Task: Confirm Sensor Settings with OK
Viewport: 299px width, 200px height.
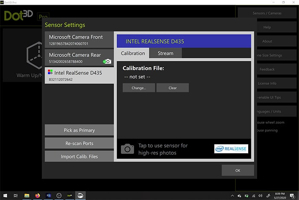Action: (237, 170)
